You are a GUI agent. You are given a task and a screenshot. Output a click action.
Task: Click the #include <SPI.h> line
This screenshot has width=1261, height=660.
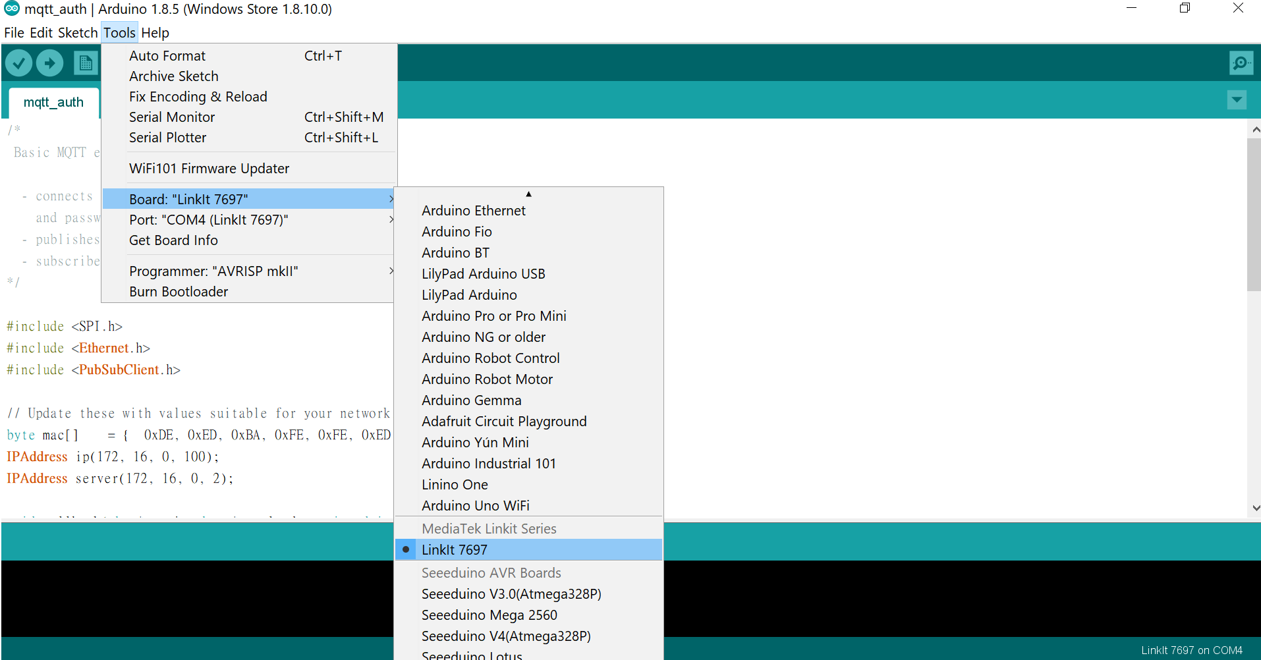point(65,327)
